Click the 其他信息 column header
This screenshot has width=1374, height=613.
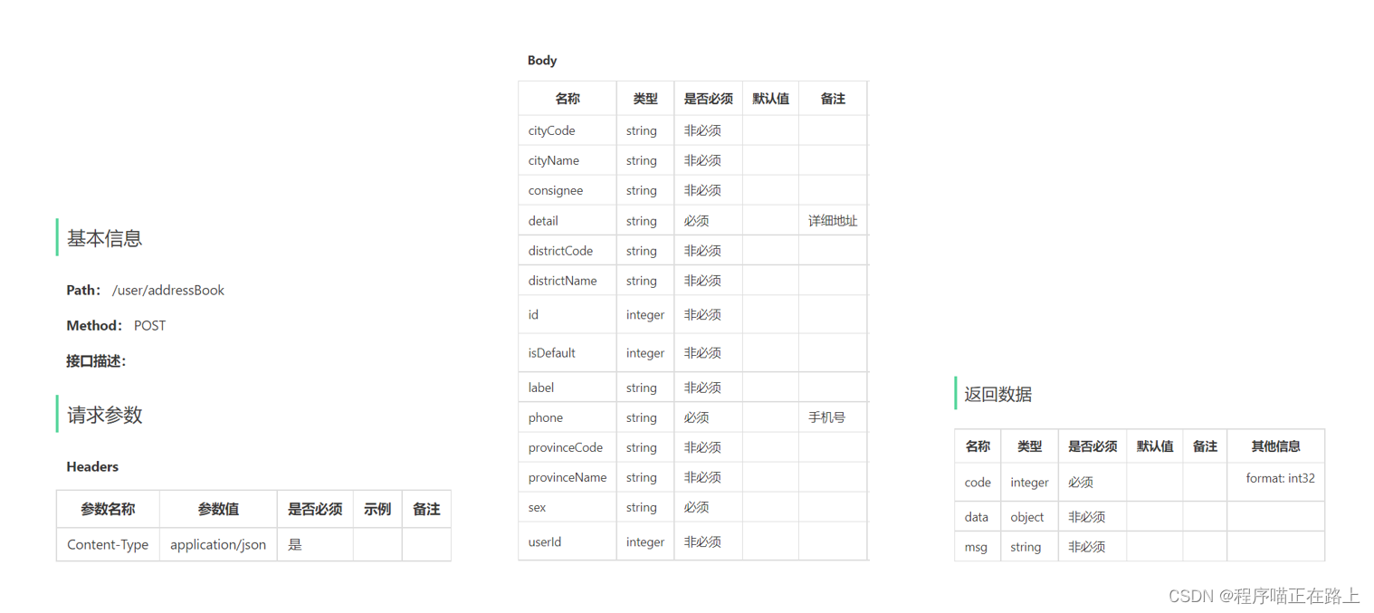tap(1276, 446)
